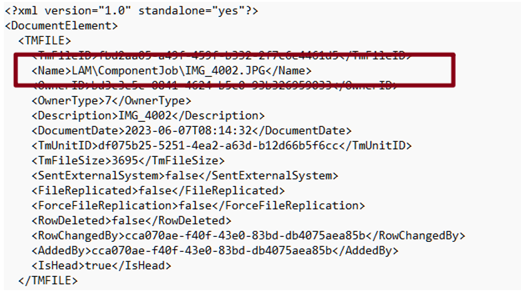The image size is (521, 297).
Task: Click the AddedBy GUID line
Action: 215,251
